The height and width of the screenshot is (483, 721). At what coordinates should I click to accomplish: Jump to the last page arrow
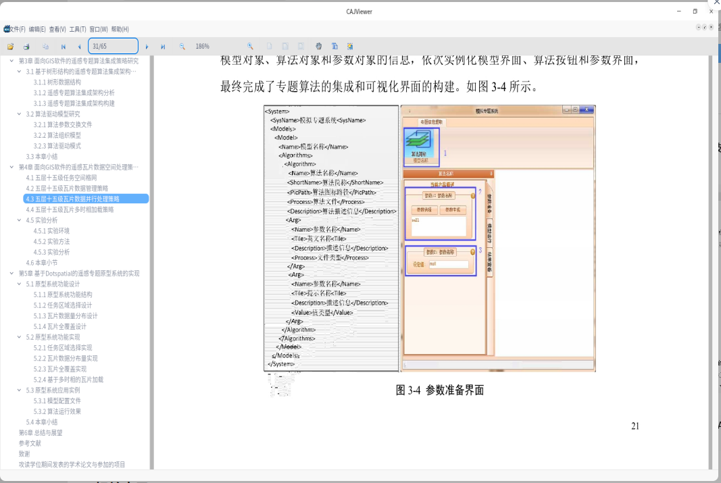(x=163, y=47)
